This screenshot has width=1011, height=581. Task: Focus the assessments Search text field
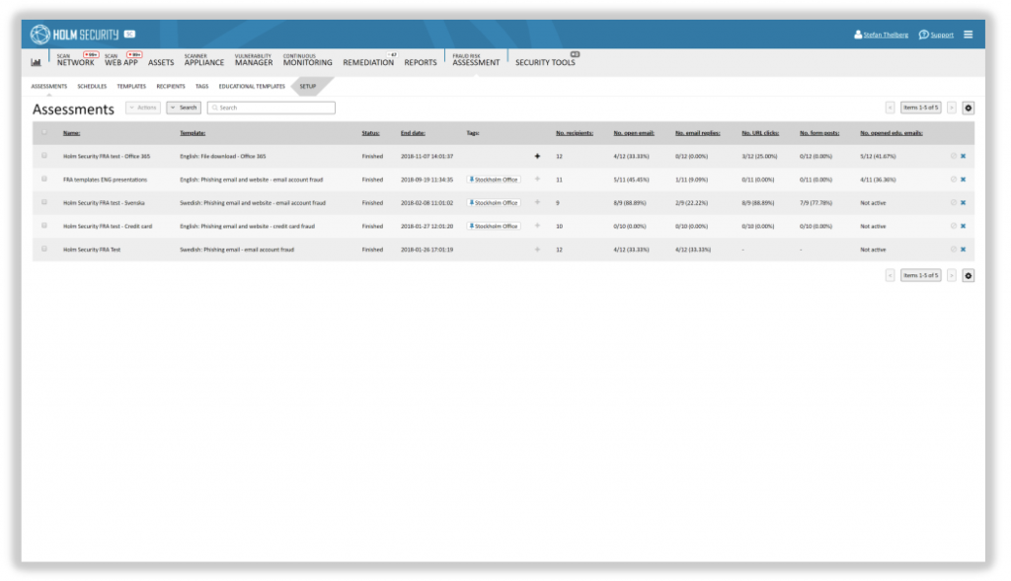tap(273, 108)
